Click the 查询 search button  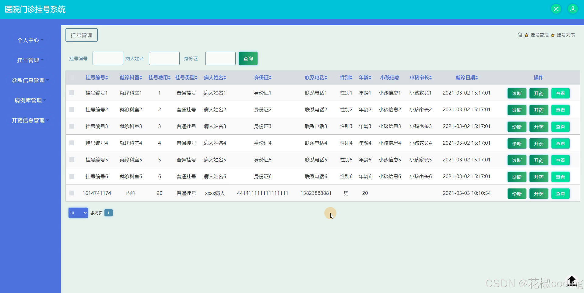click(248, 58)
